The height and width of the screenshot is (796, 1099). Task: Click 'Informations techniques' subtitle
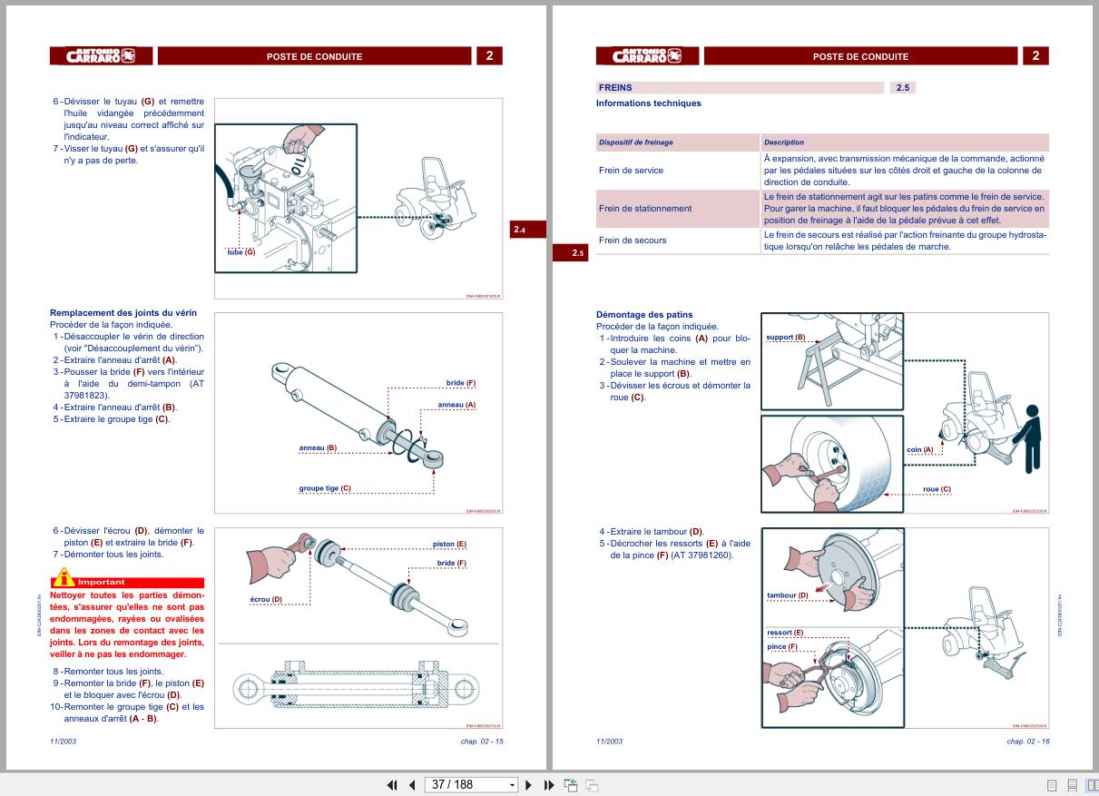tap(649, 103)
